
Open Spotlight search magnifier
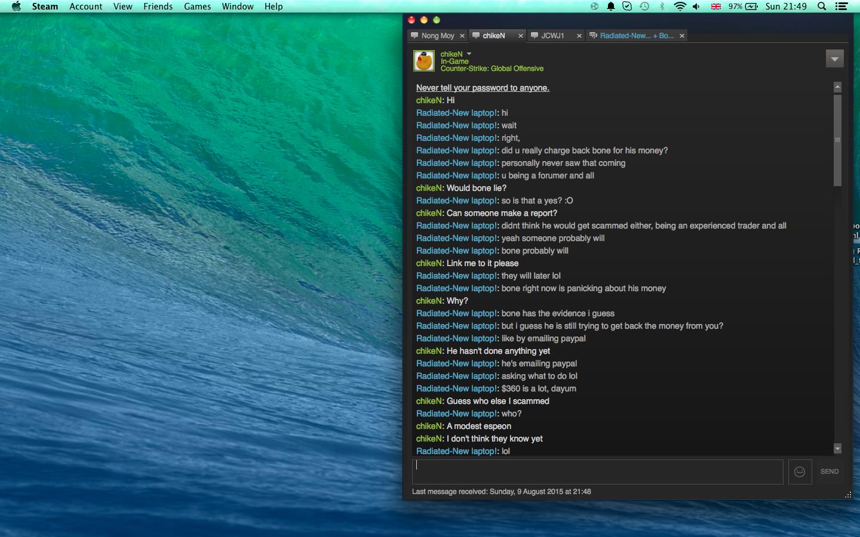tap(822, 7)
